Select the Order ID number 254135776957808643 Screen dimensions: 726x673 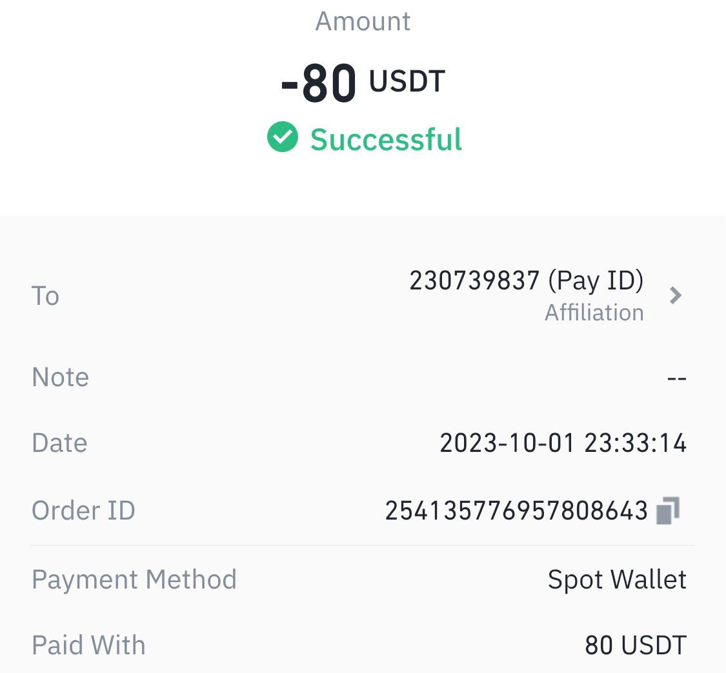[516, 511]
